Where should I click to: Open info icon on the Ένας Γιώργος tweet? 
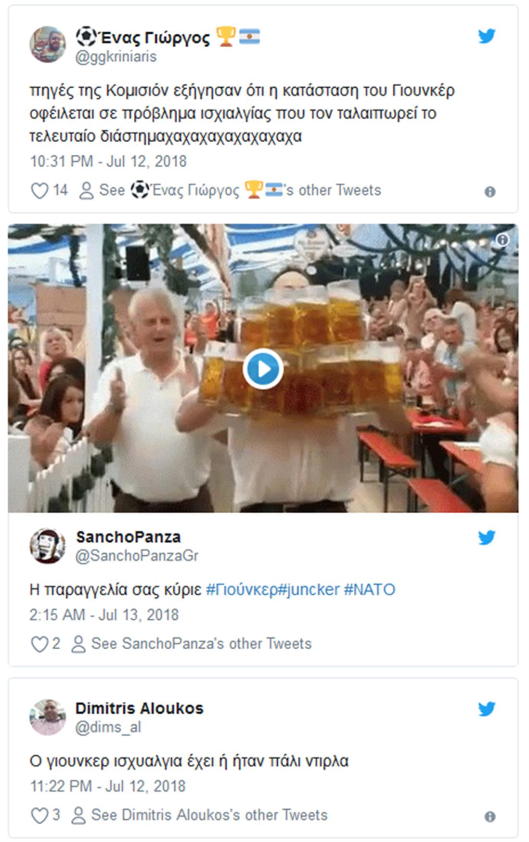490,192
